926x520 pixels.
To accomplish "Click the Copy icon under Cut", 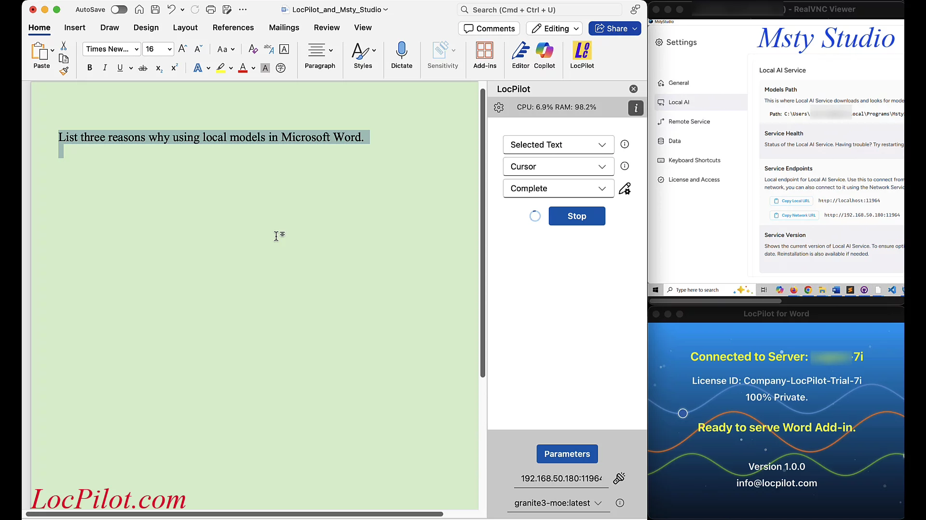I will click(x=64, y=58).
